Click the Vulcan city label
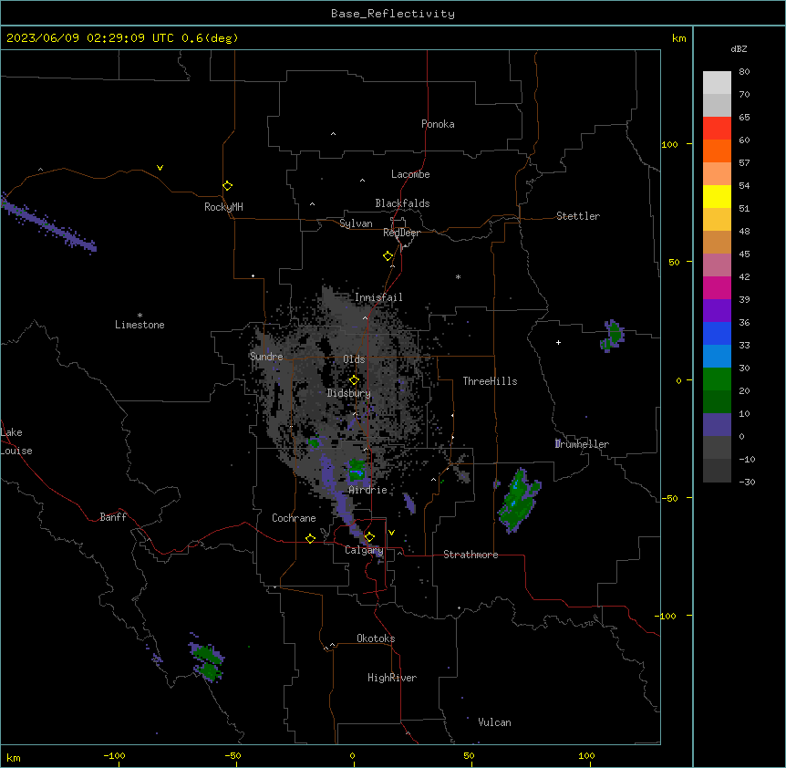 494,722
